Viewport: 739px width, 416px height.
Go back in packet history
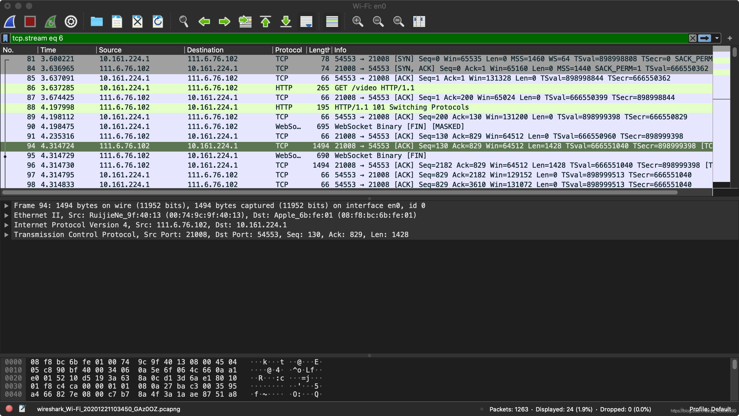point(204,21)
